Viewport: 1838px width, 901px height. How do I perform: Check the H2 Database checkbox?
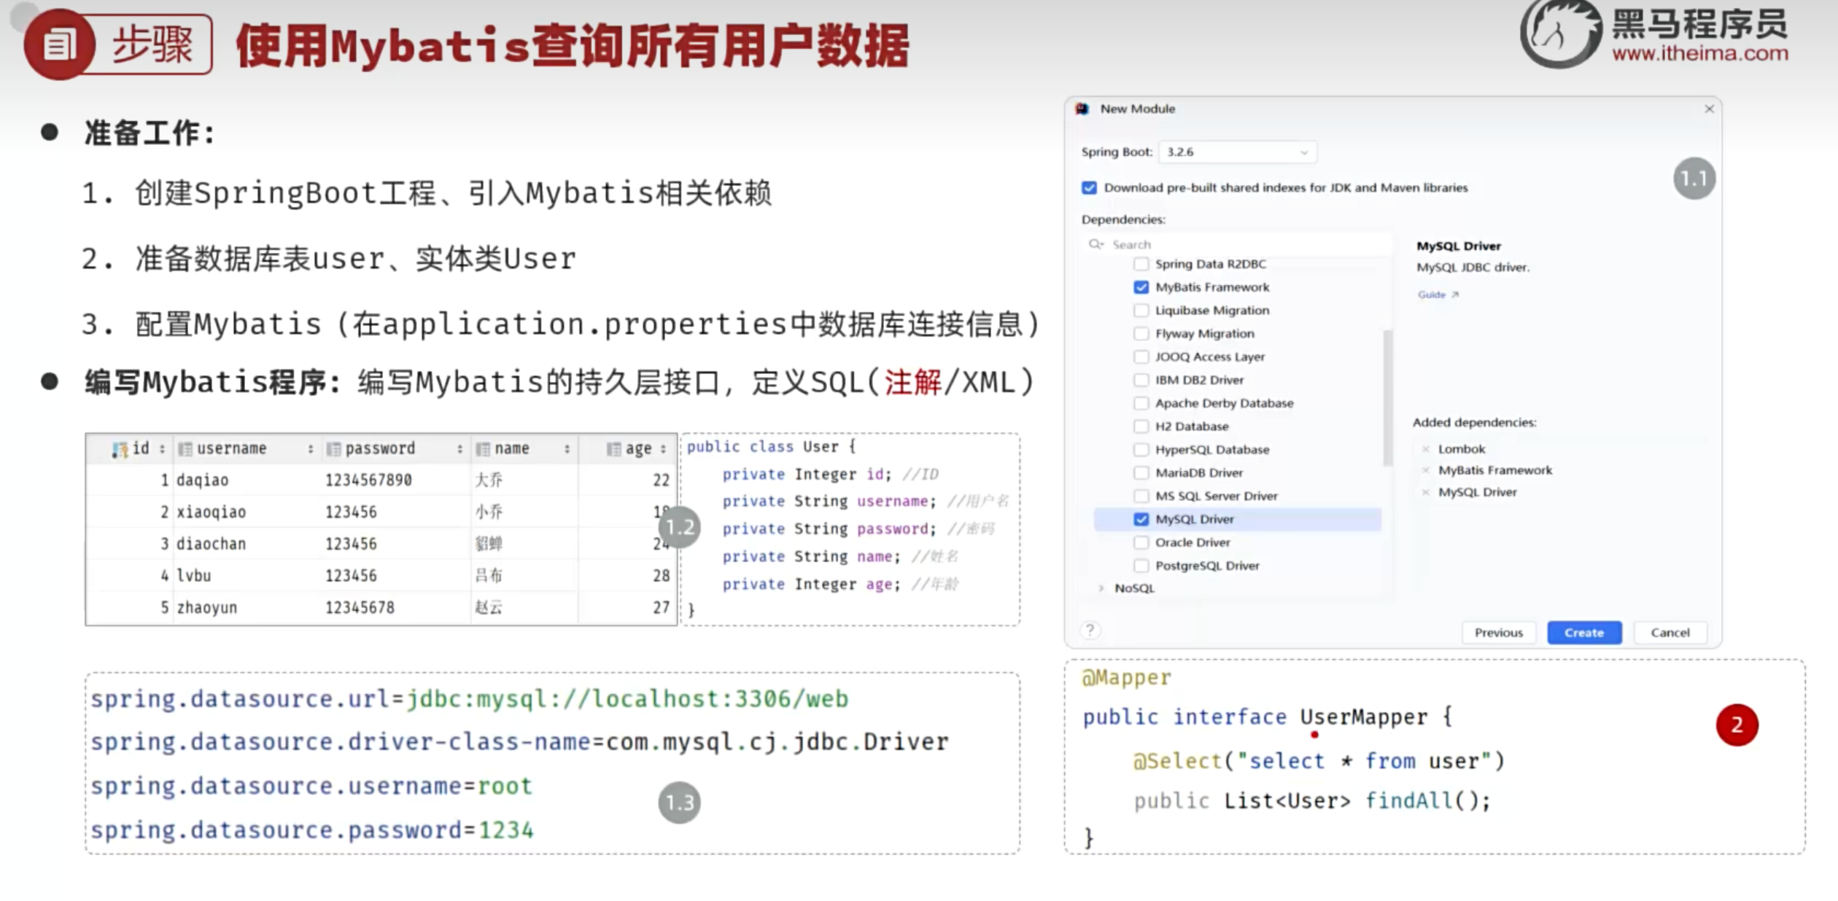(x=1141, y=426)
